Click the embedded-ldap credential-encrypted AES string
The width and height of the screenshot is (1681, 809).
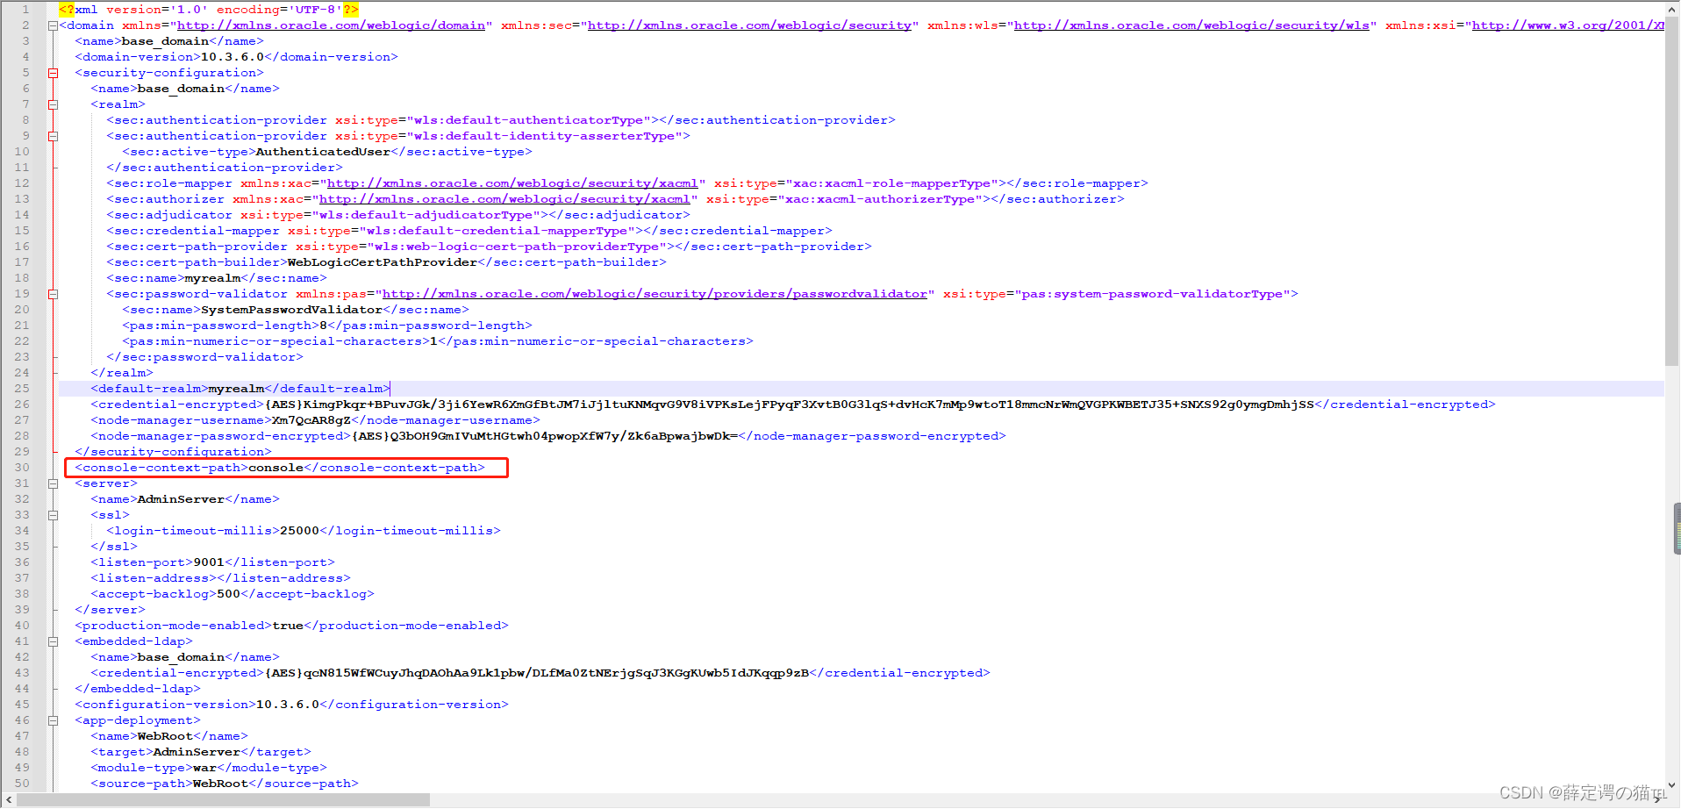tap(537, 673)
